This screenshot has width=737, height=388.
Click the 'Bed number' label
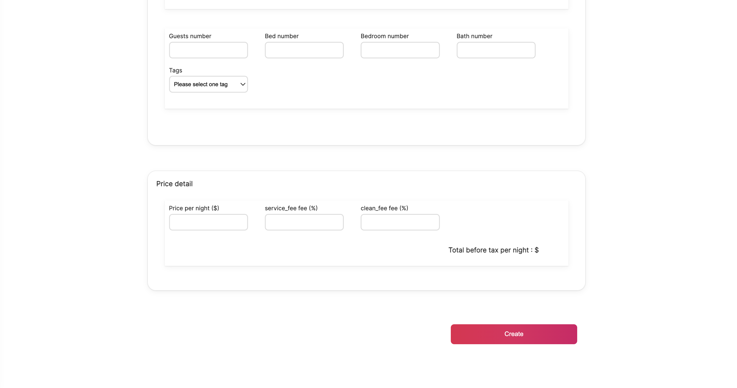click(x=281, y=36)
